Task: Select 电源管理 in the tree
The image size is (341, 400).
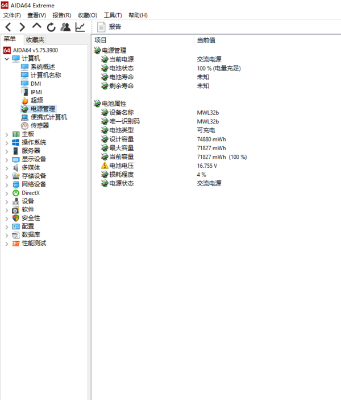Action: pyautogui.click(x=43, y=109)
